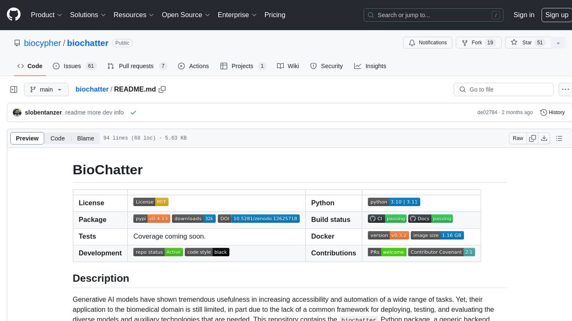Expand the Resources menu
Viewport: 572px width, 321px height.
point(133,15)
